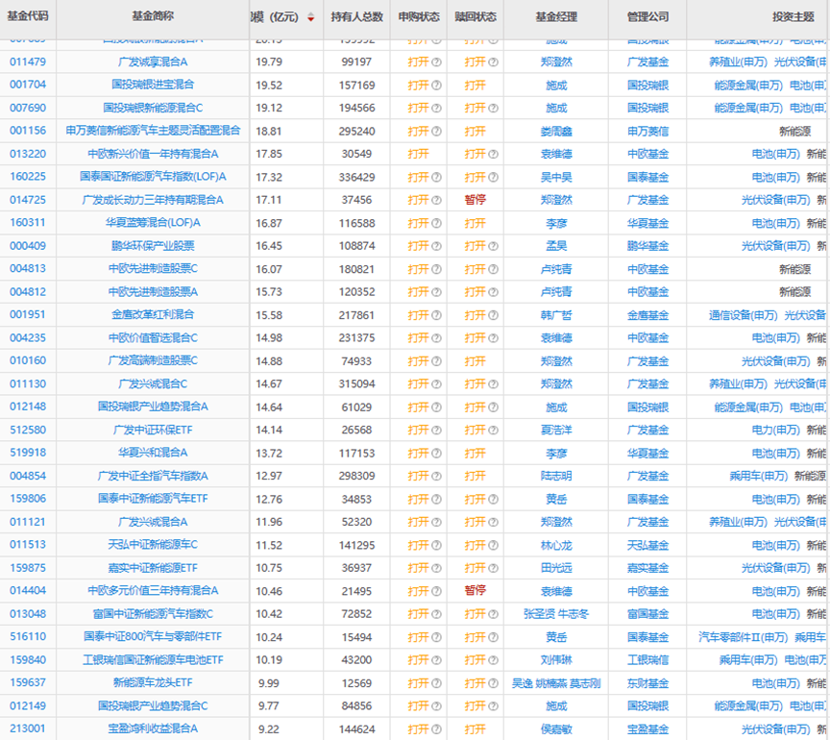
Task: Open the 汽车零部件II(申万) theme link in row 516110
Action: tap(744, 637)
